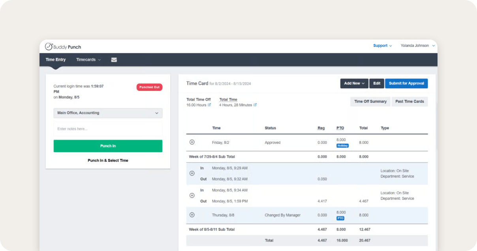Click Week of 8/5-8/11 Sub Total
The height and width of the screenshot is (251, 477).
212,230
